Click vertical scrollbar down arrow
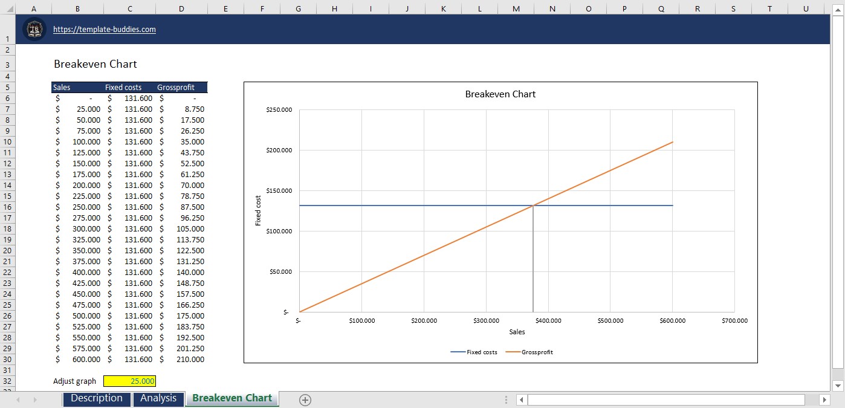This screenshot has height=408, width=845. pos(838,385)
